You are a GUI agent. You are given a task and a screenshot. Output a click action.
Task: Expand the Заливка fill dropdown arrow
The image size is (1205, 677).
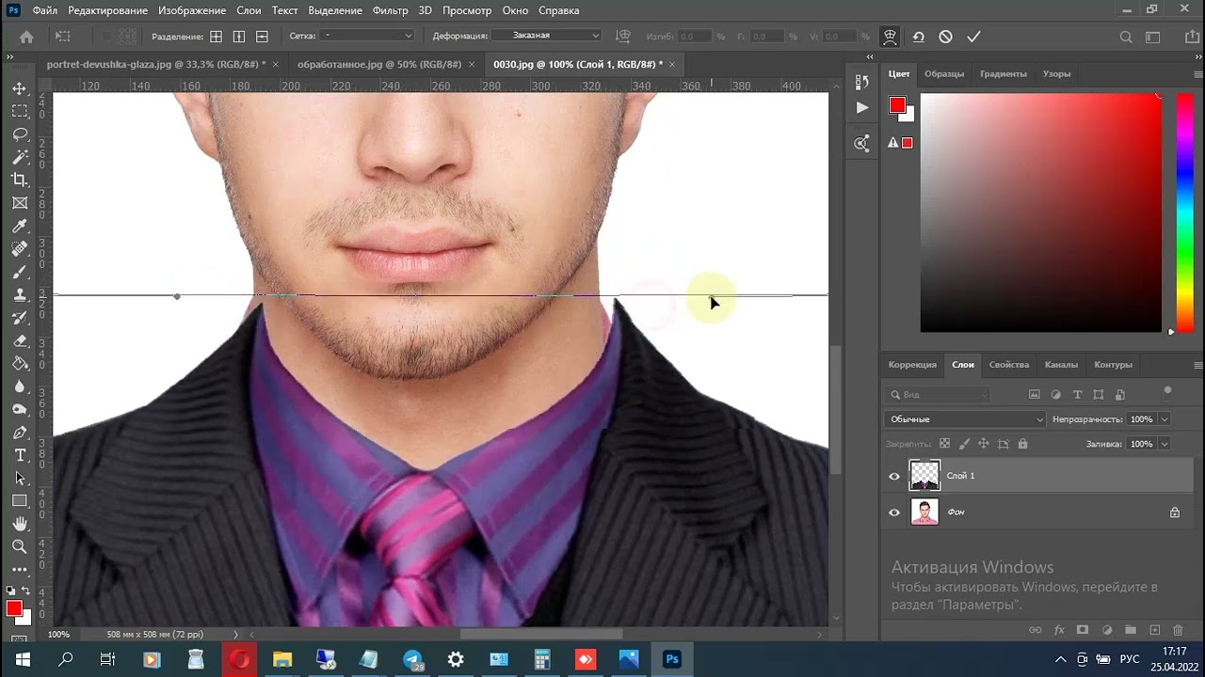pos(1165,444)
